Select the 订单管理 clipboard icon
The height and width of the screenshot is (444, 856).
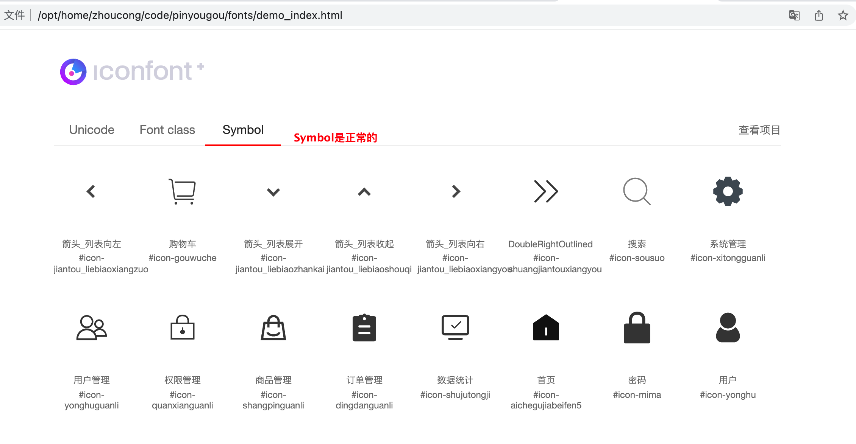click(x=364, y=328)
